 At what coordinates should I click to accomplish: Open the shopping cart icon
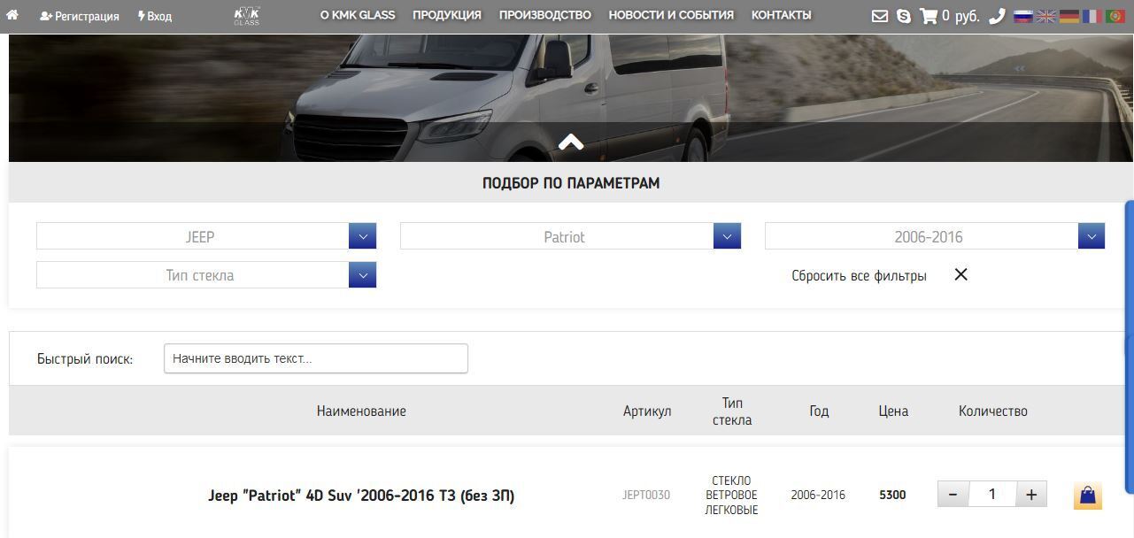929,16
